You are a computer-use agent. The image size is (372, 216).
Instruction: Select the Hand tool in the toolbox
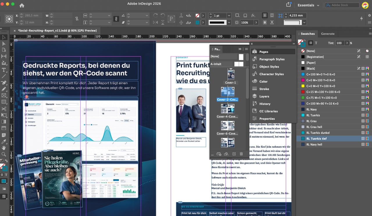(x=4, y=148)
